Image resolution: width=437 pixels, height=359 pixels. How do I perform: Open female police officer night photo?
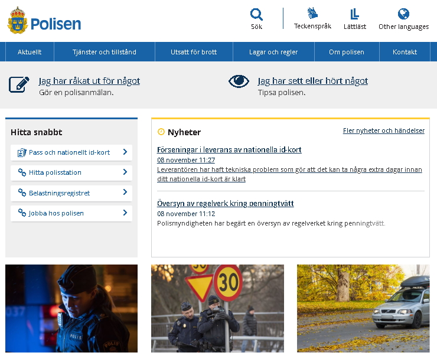pyautogui.click(x=71, y=309)
